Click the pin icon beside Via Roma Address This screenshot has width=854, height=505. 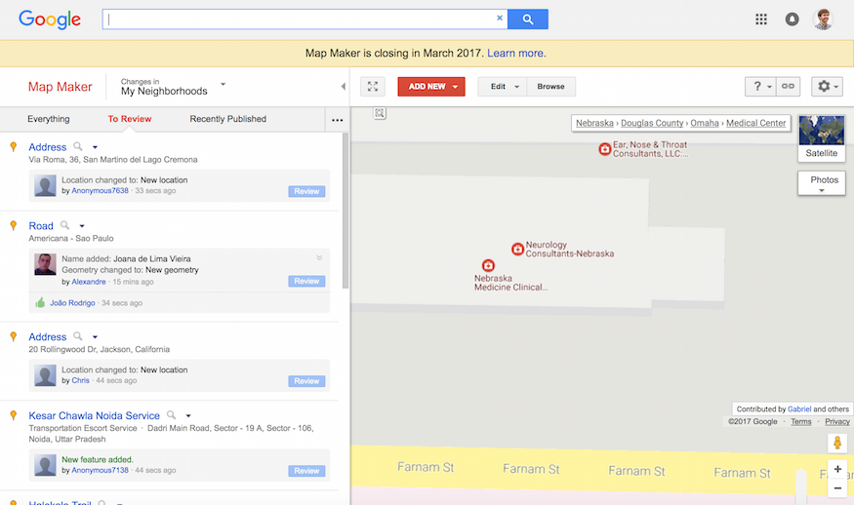[x=14, y=147]
